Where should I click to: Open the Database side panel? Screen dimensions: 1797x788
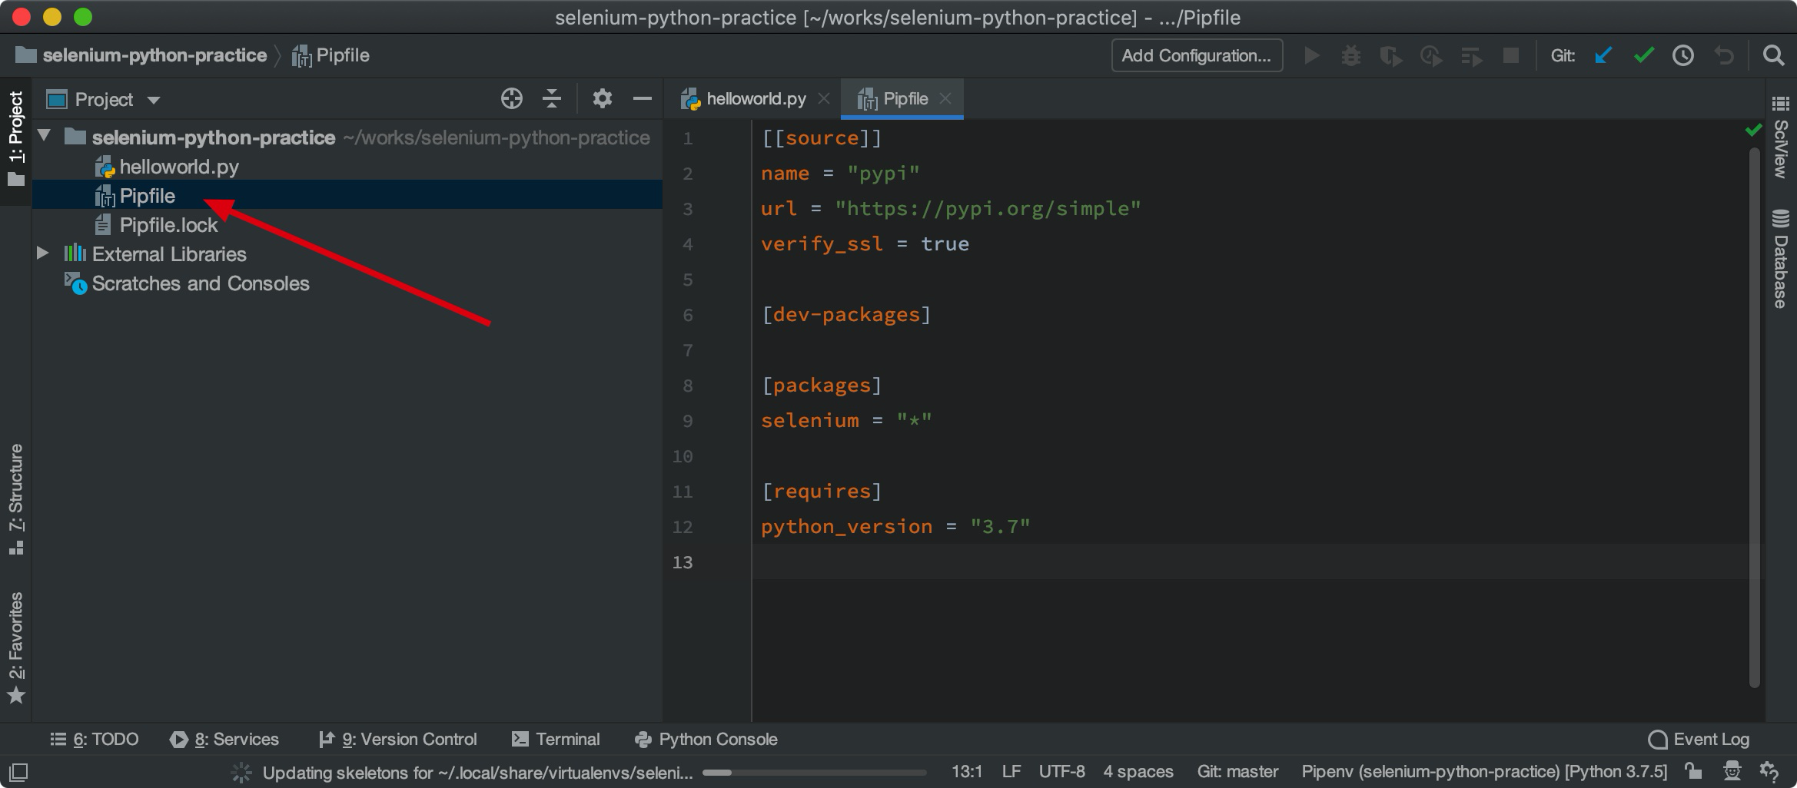point(1781,259)
